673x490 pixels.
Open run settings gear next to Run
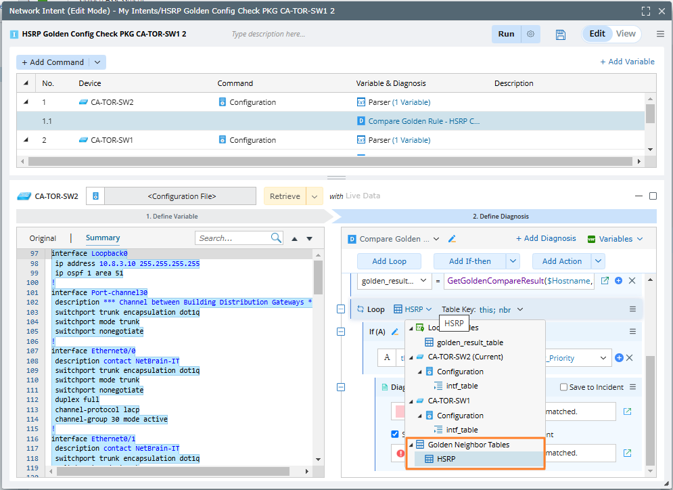coord(531,35)
